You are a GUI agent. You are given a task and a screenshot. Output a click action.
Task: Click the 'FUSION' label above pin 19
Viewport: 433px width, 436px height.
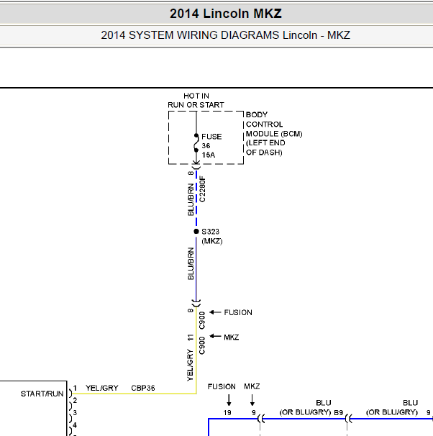coord(222,387)
